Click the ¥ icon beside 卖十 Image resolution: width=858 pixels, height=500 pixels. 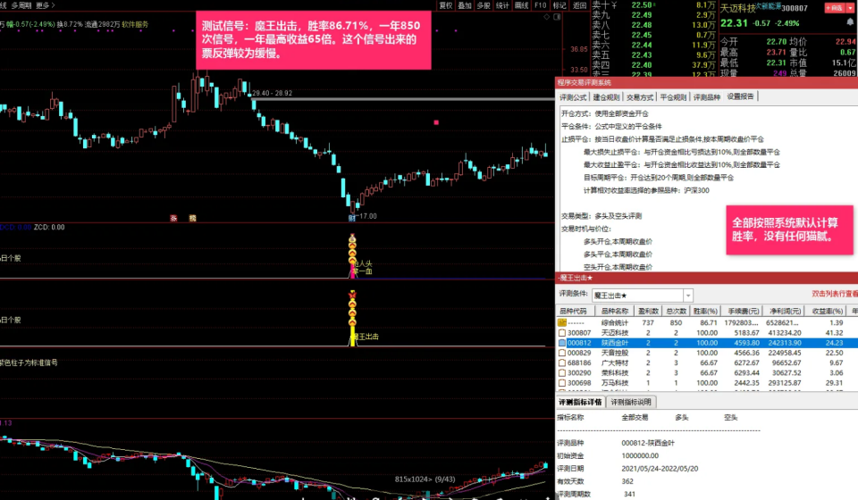click(x=614, y=5)
